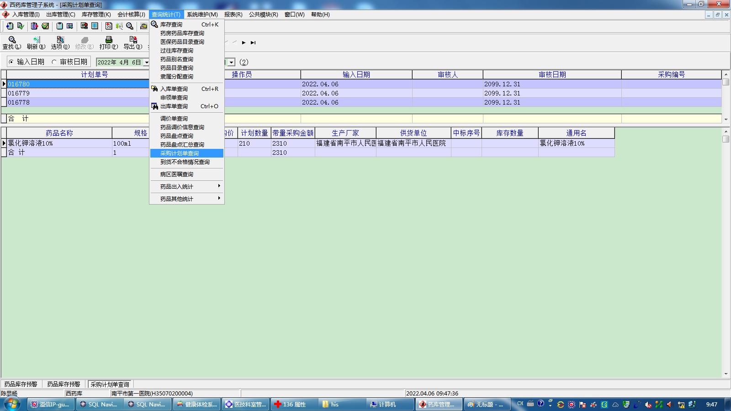Screen dimensions: 731x411
Task: Click the 2310 amount in the 合计 row
Action: click(280, 153)
